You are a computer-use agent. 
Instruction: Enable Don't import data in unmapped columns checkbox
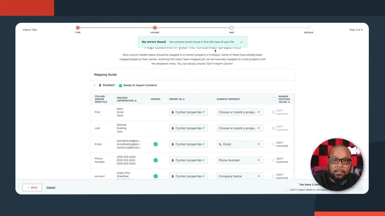pyautogui.click(x=287, y=190)
